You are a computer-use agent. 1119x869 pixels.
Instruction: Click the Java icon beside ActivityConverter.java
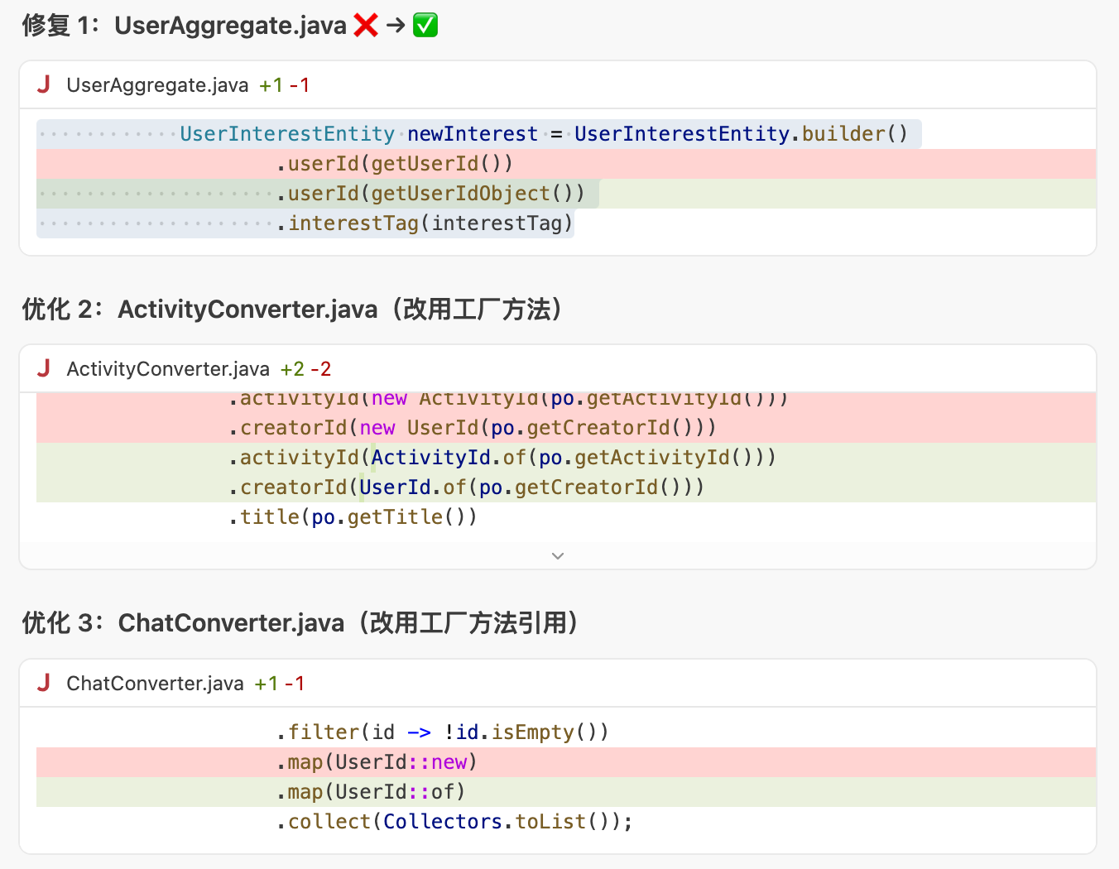click(x=44, y=368)
